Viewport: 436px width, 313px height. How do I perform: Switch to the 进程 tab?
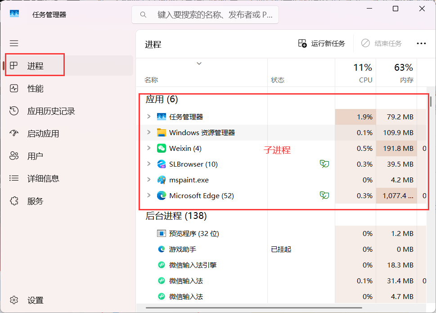[x=68, y=66]
